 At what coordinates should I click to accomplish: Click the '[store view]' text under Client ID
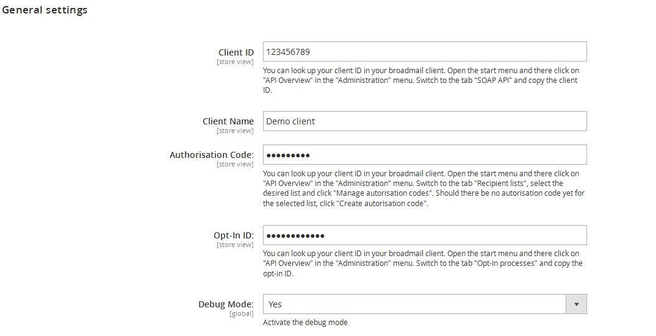[235, 62]
